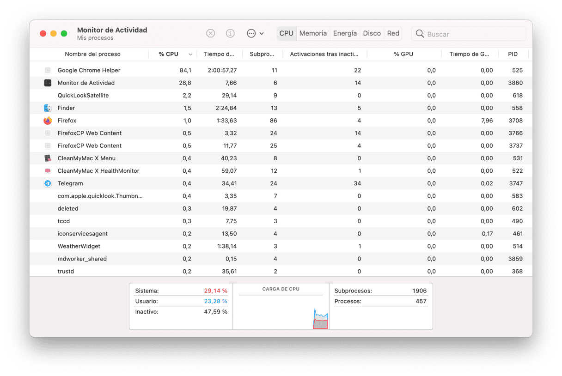Toggle the % CPU sort direction arrow
This screenshot has height=376, width=562.
190,55
